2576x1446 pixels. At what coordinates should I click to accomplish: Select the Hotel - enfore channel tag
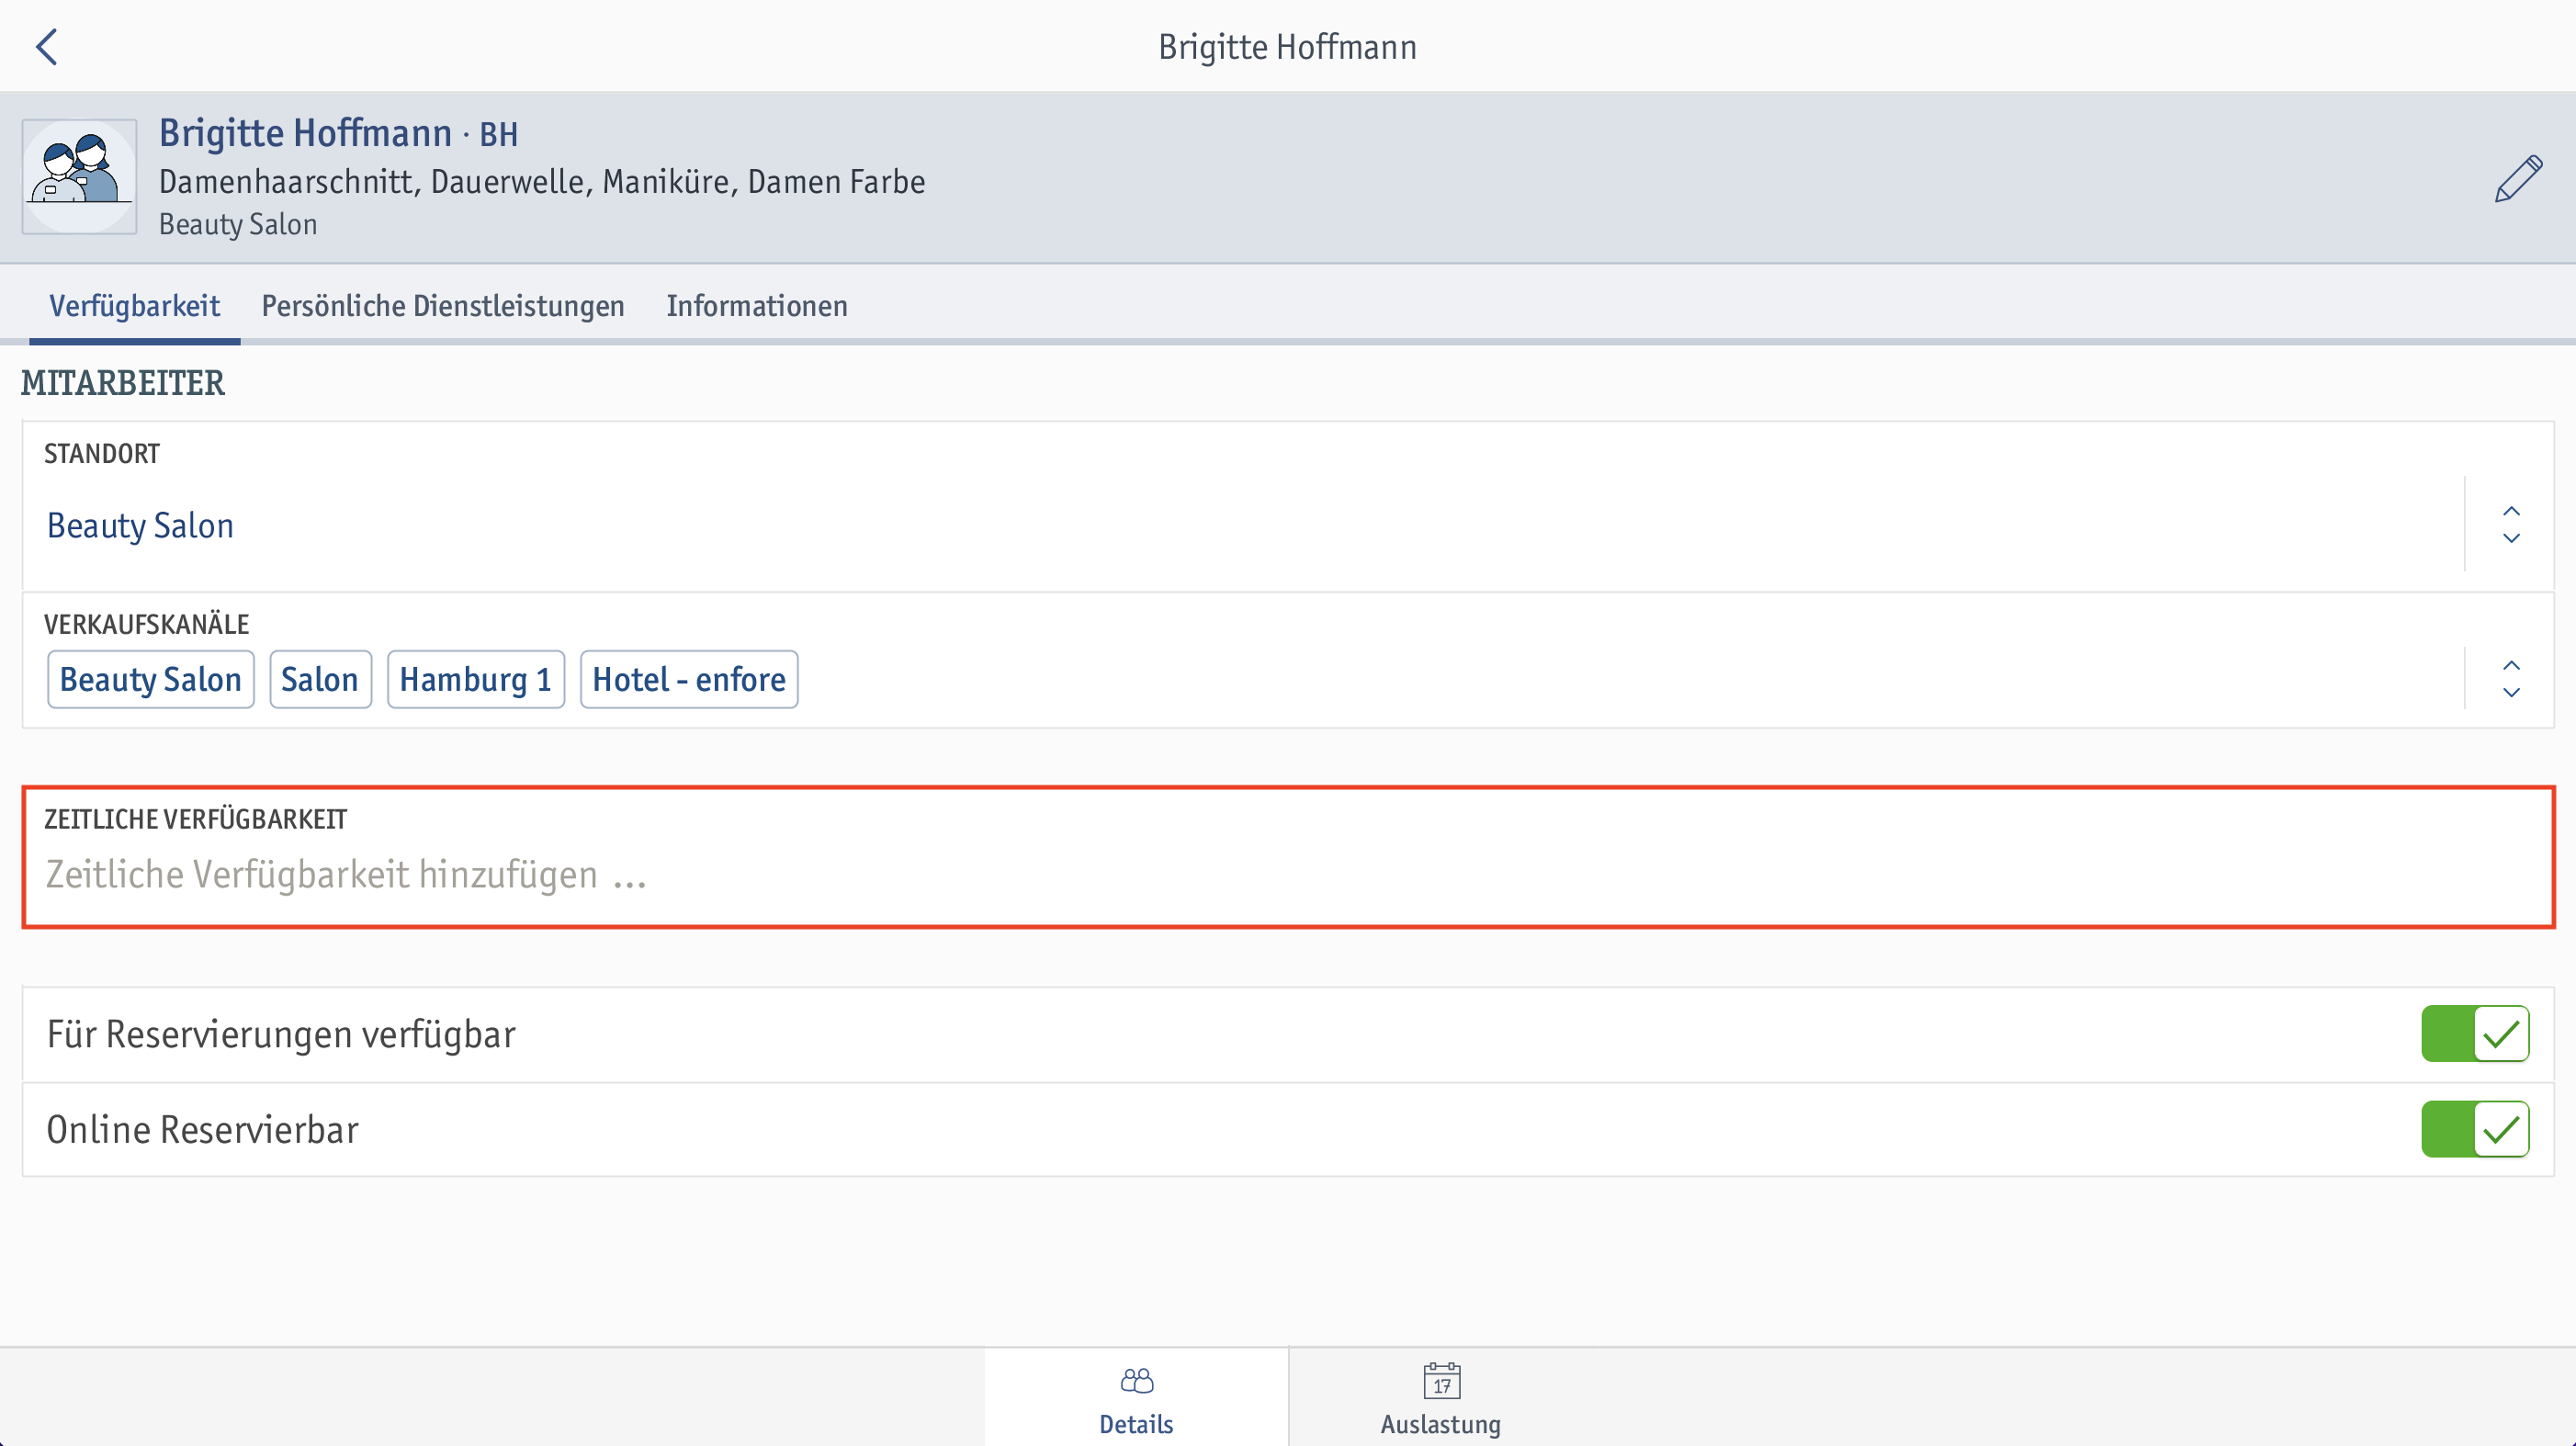(x=689, y=680)
